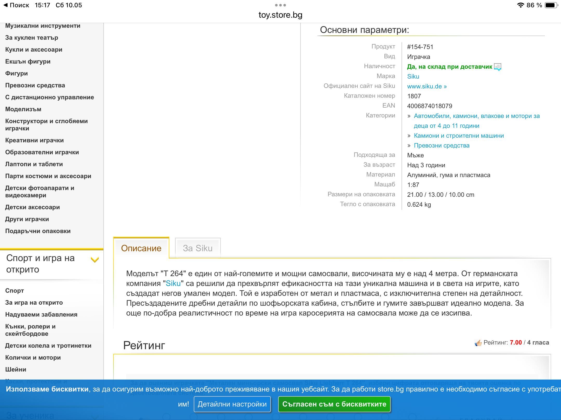This screenshot has width=561, height=420.
Task: Collapse the Спорт и игра на открито section
Action: [95, 260]
